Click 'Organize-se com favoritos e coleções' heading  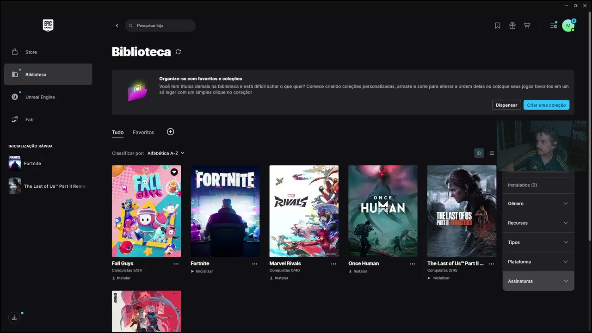coord(201,79)
